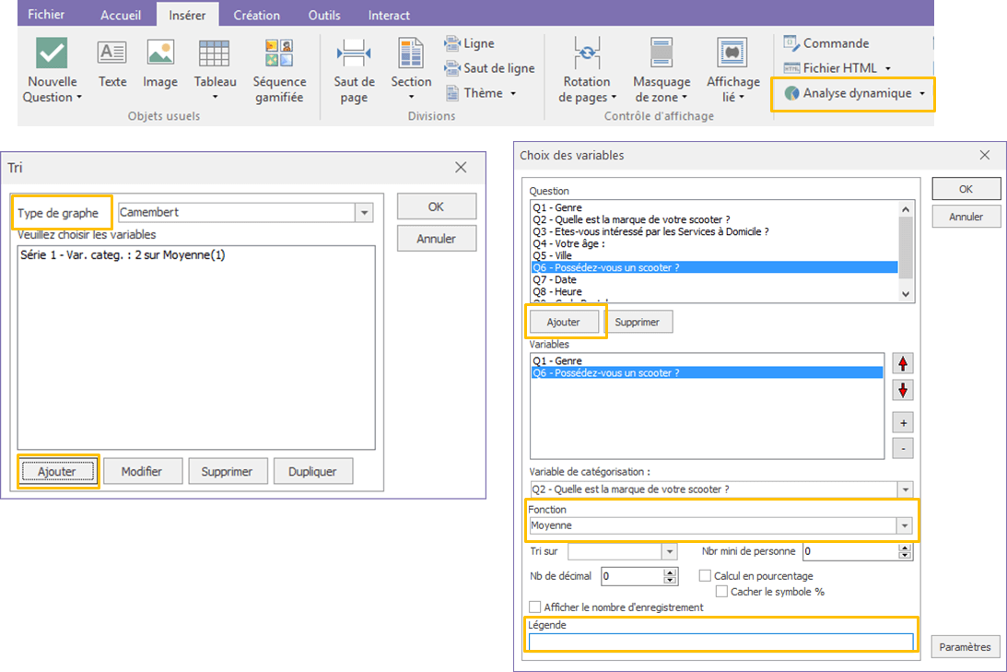Confirm OK in the Tri dialog

tap(436, 206)
